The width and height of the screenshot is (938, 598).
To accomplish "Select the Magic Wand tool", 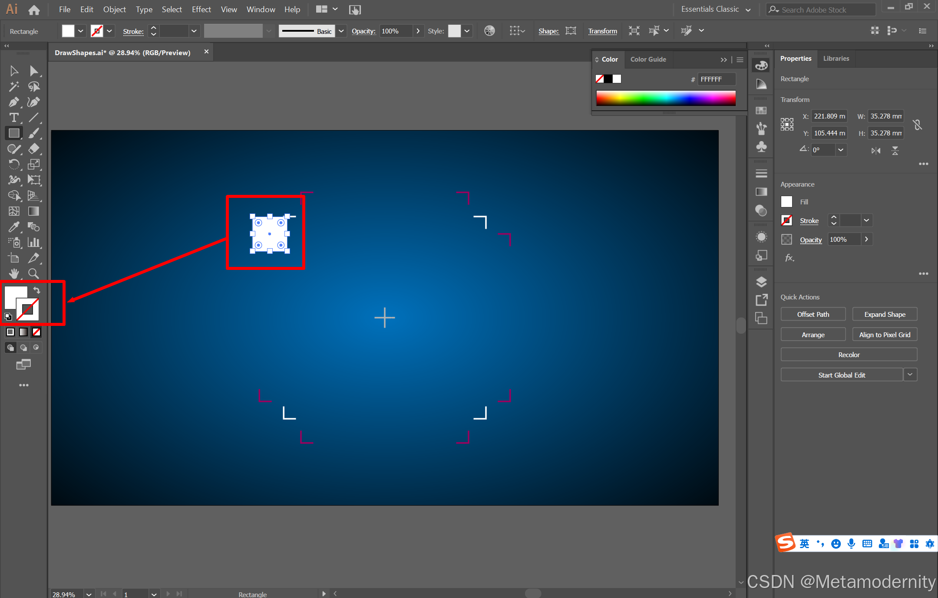I will coord(13,86).
